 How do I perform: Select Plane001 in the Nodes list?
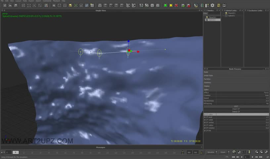[x=212, y=17]
